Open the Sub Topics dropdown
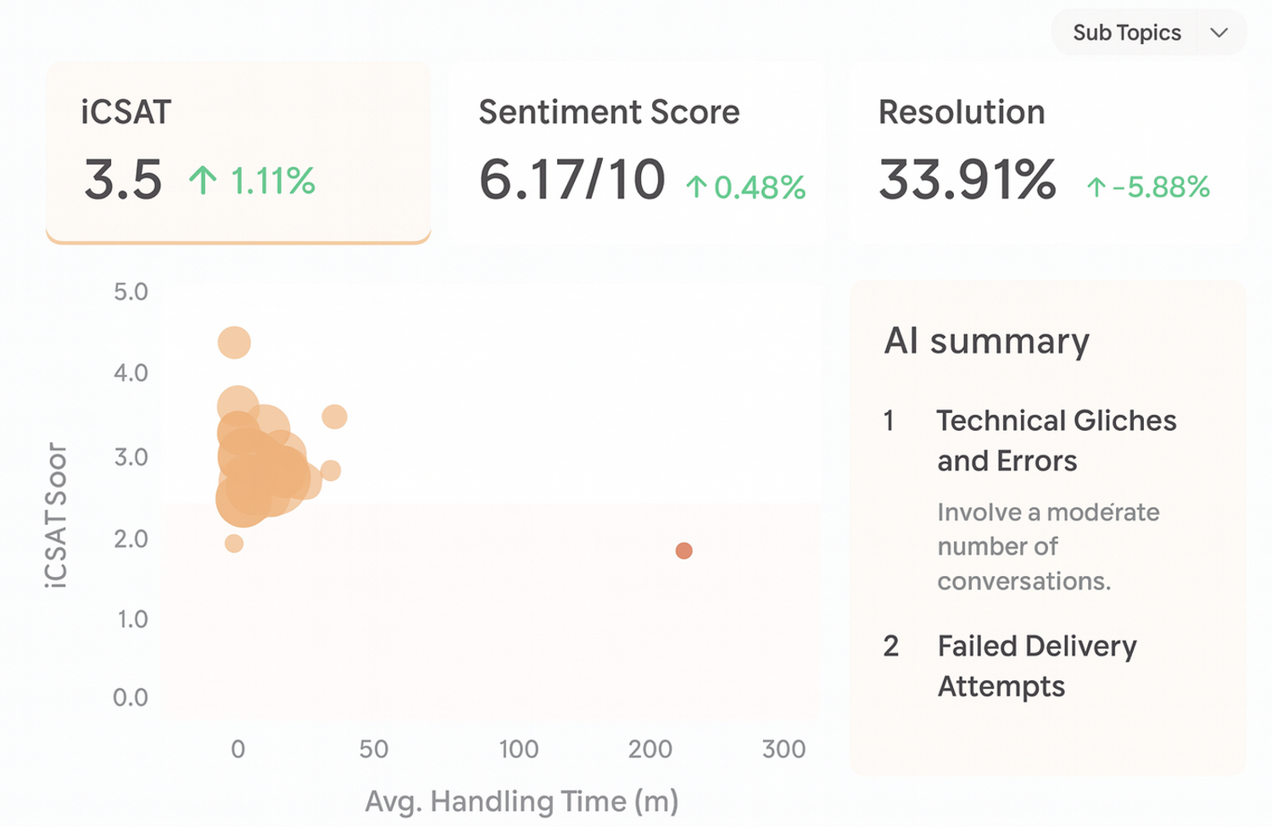The image size is (1272, 827). click(1126, 32)
